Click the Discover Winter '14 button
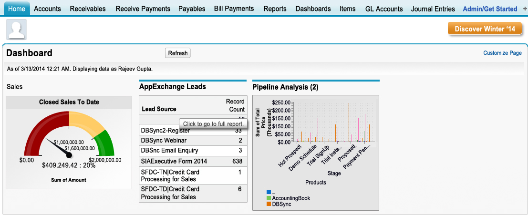 (485, 29)
